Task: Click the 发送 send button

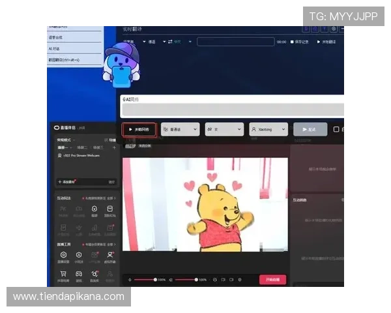Action: 310,129
